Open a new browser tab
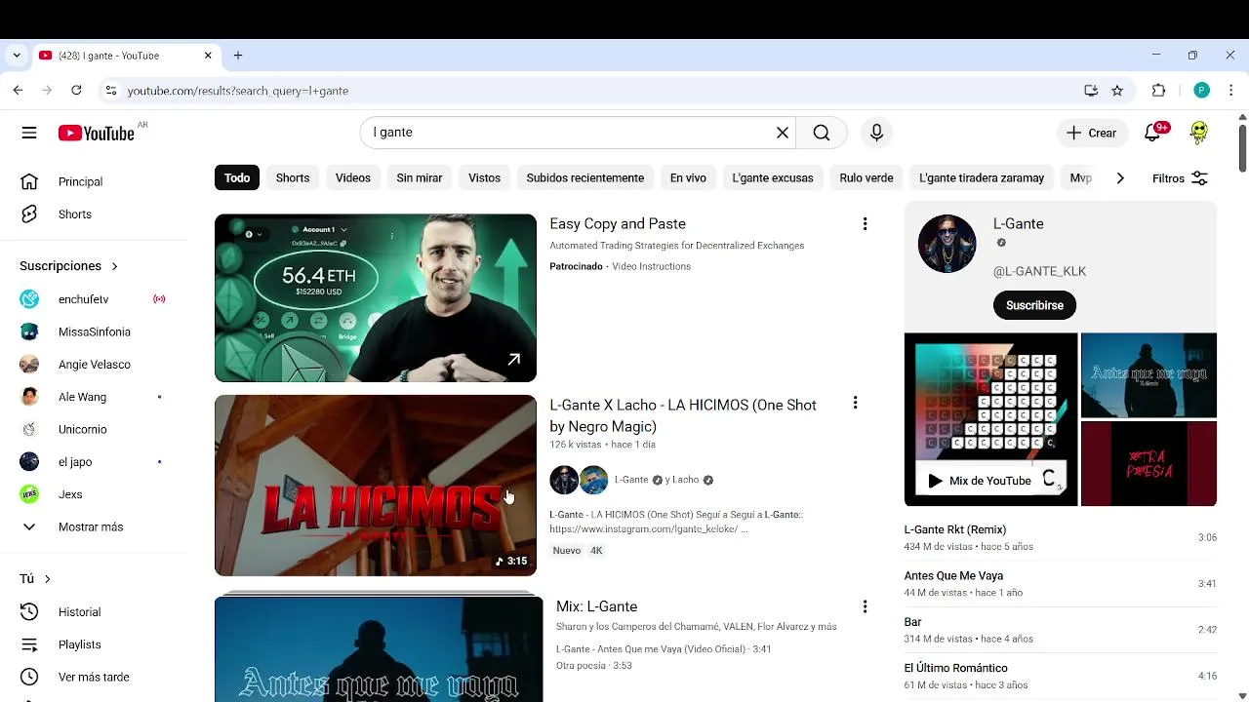This screenshot has height=702, width=1249. (x=237, y=56)
